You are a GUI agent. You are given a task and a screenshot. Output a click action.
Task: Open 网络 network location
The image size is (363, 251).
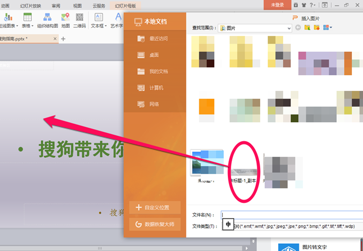(x=155, y=104)
